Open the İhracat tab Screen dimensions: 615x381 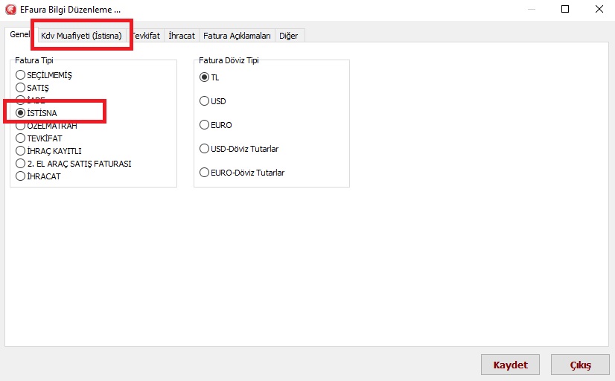tap(182, 36)
